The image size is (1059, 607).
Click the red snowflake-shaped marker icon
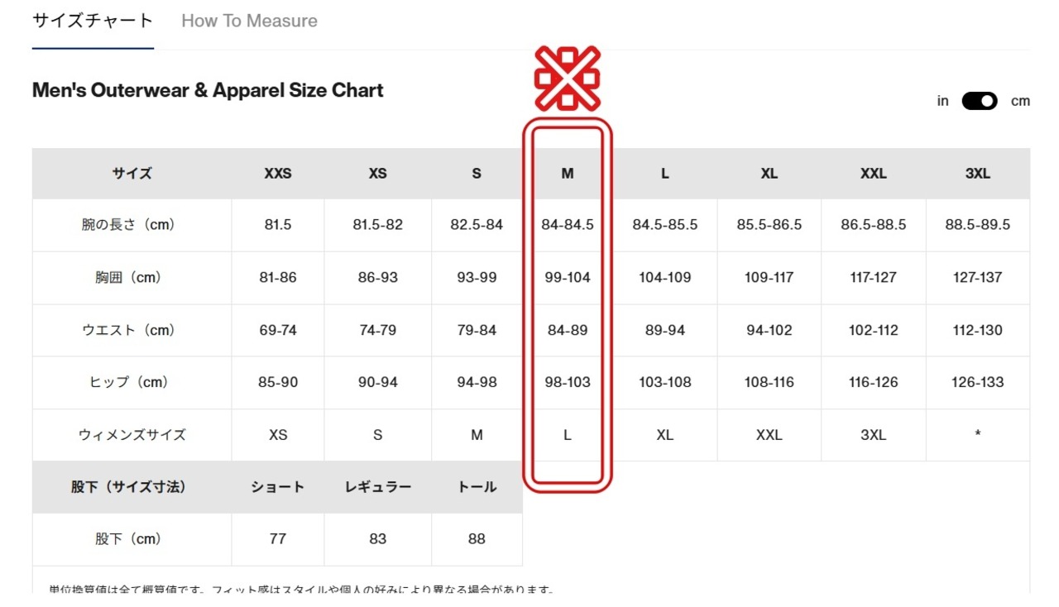567,79
